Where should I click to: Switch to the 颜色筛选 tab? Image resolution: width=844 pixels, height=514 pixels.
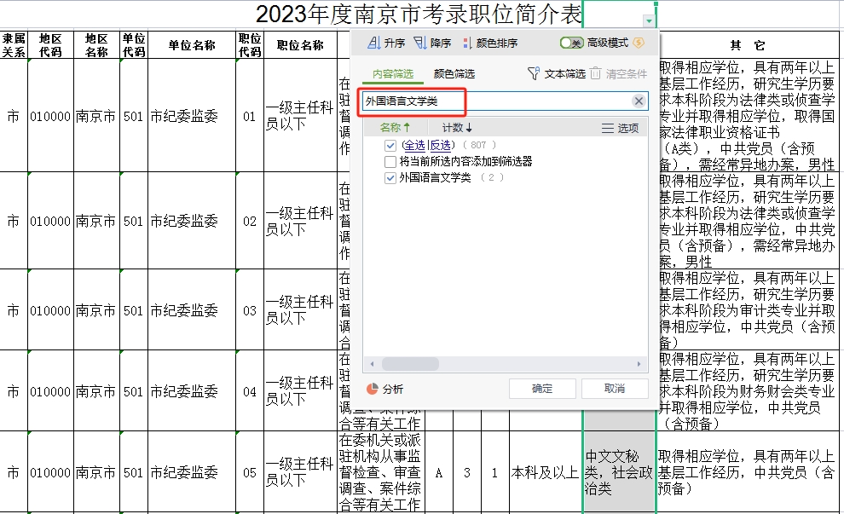[x=454, y=74]
